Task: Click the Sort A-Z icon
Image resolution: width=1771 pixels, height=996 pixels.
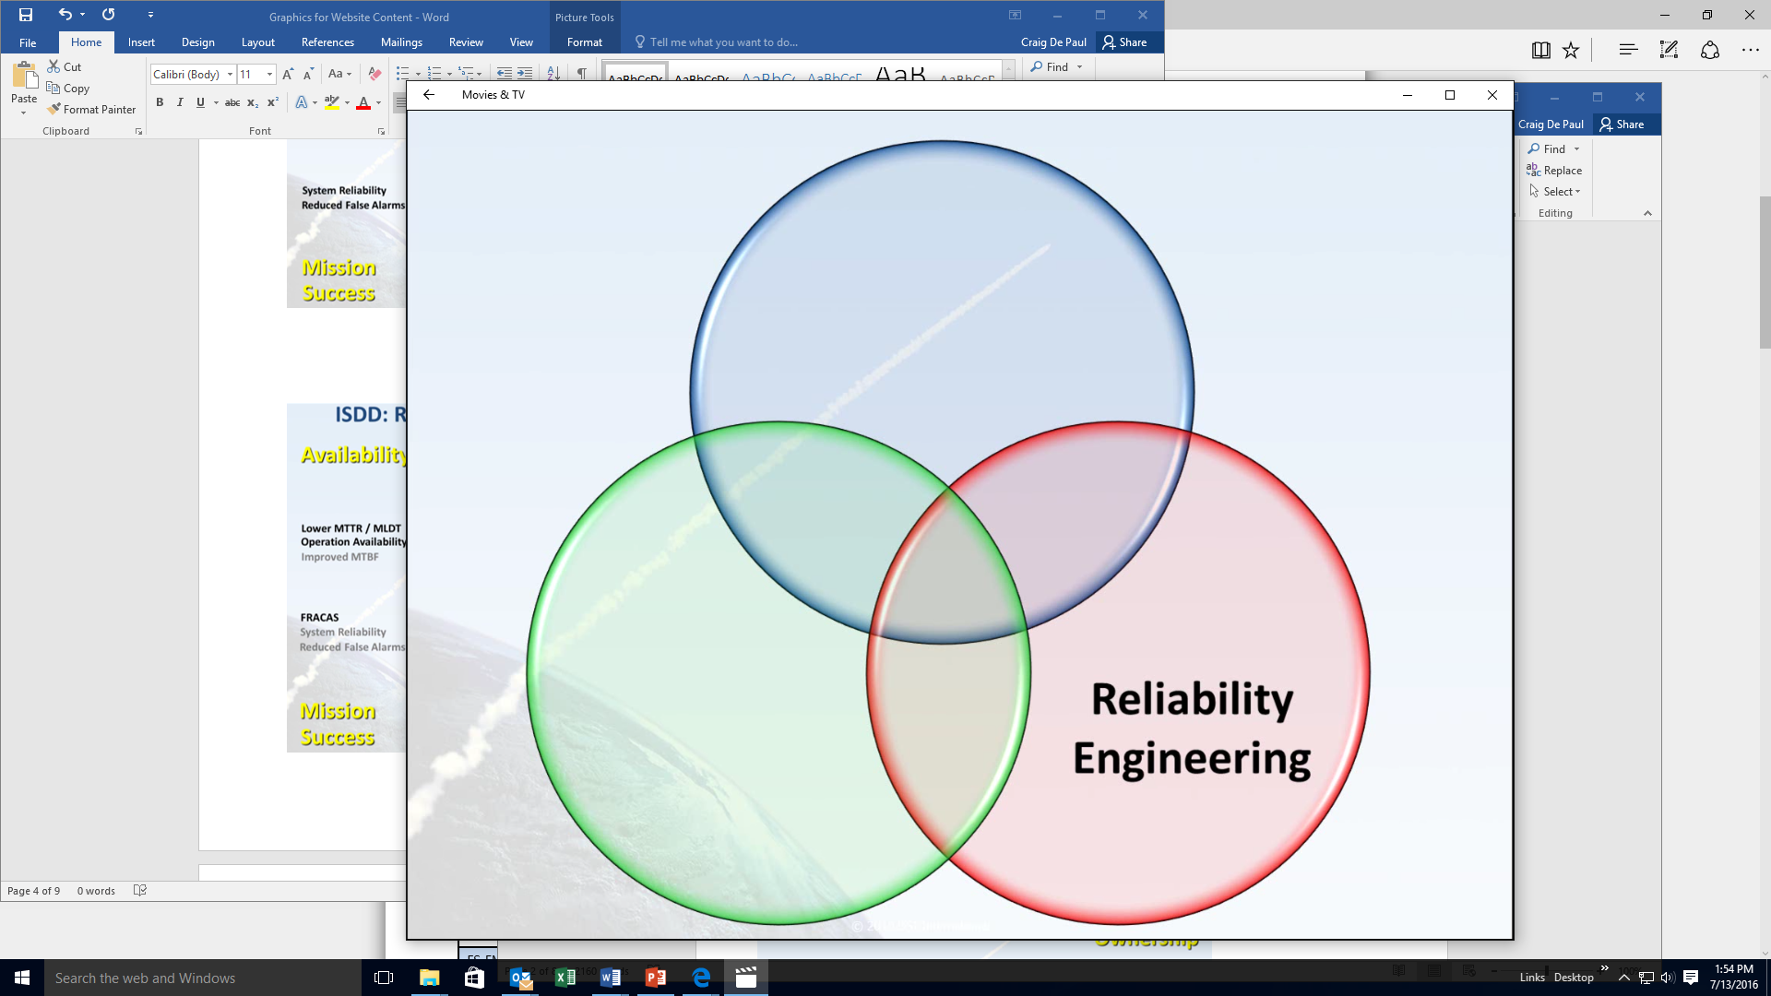Action: (553, 74)
